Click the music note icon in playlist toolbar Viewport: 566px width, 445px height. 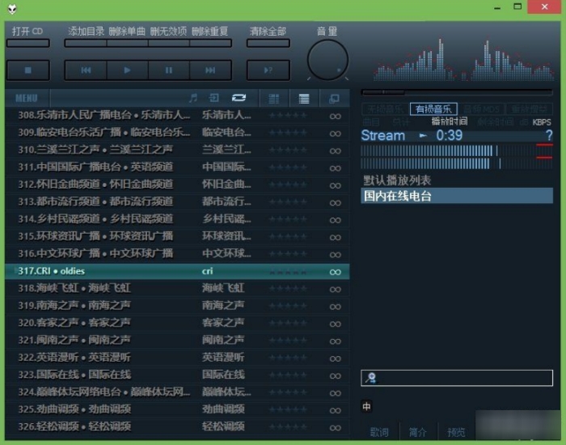[193, 98]
